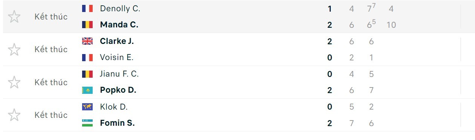Screen dimensions: 475x140
Task: Click the French flag beside Voisin E.
Action: click(87, 57)
